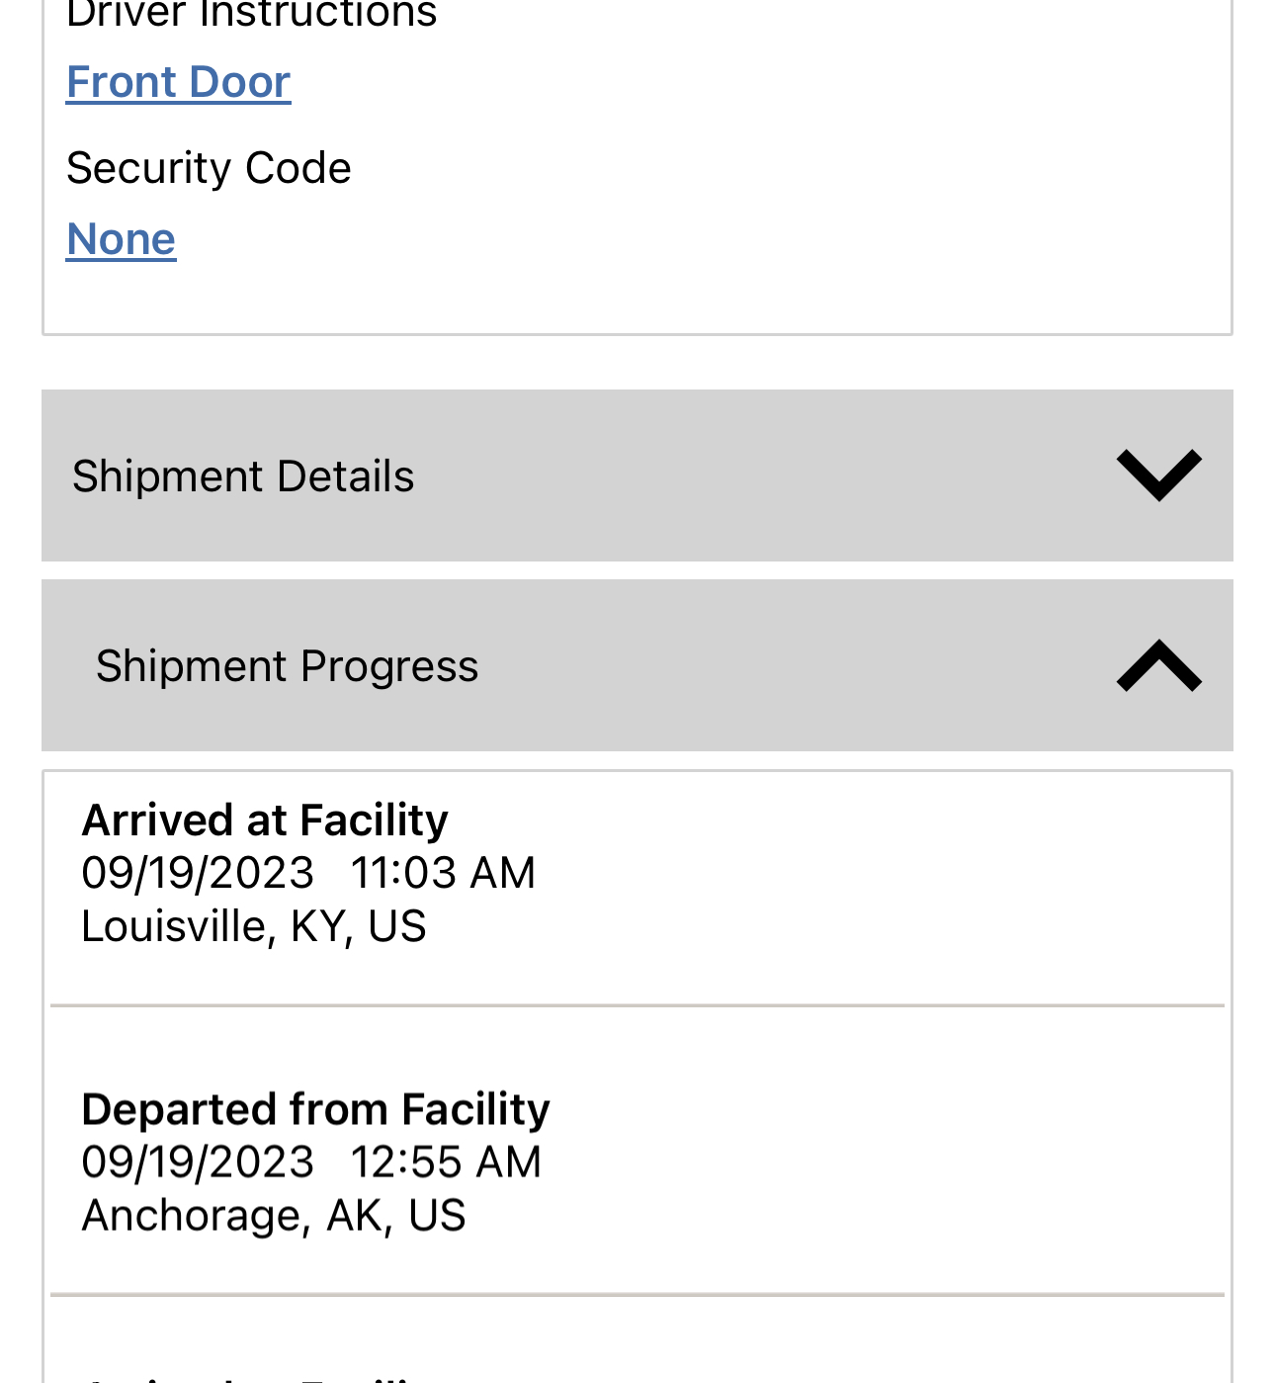The width and height of the screenshot is (1275, 1383).
Task: Select the Arrived at Facility heading
Action: coord(265,821)
